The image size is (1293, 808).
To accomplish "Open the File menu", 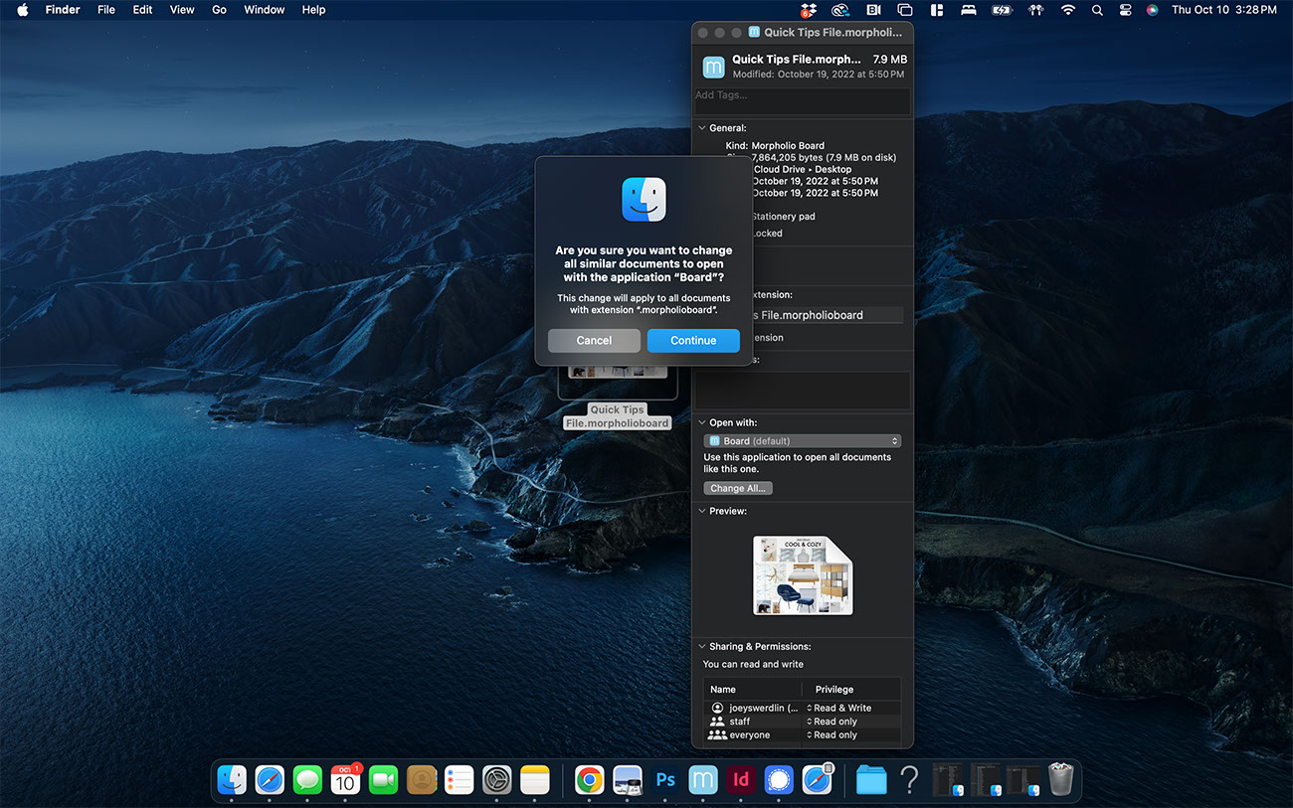I will 106,10.
